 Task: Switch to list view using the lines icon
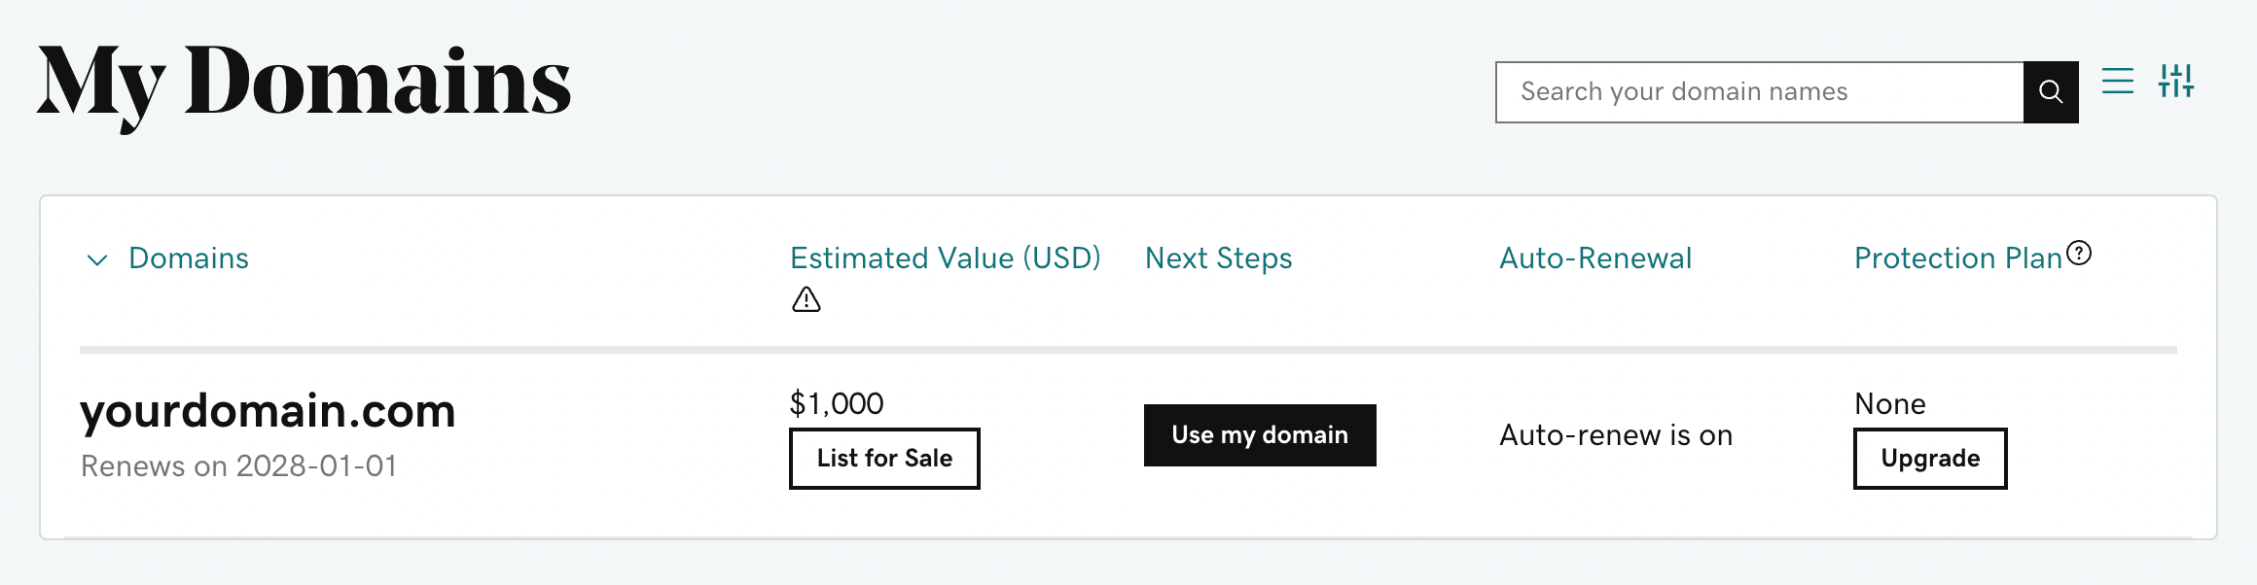pyautogui.click(x=2117, y=81)
